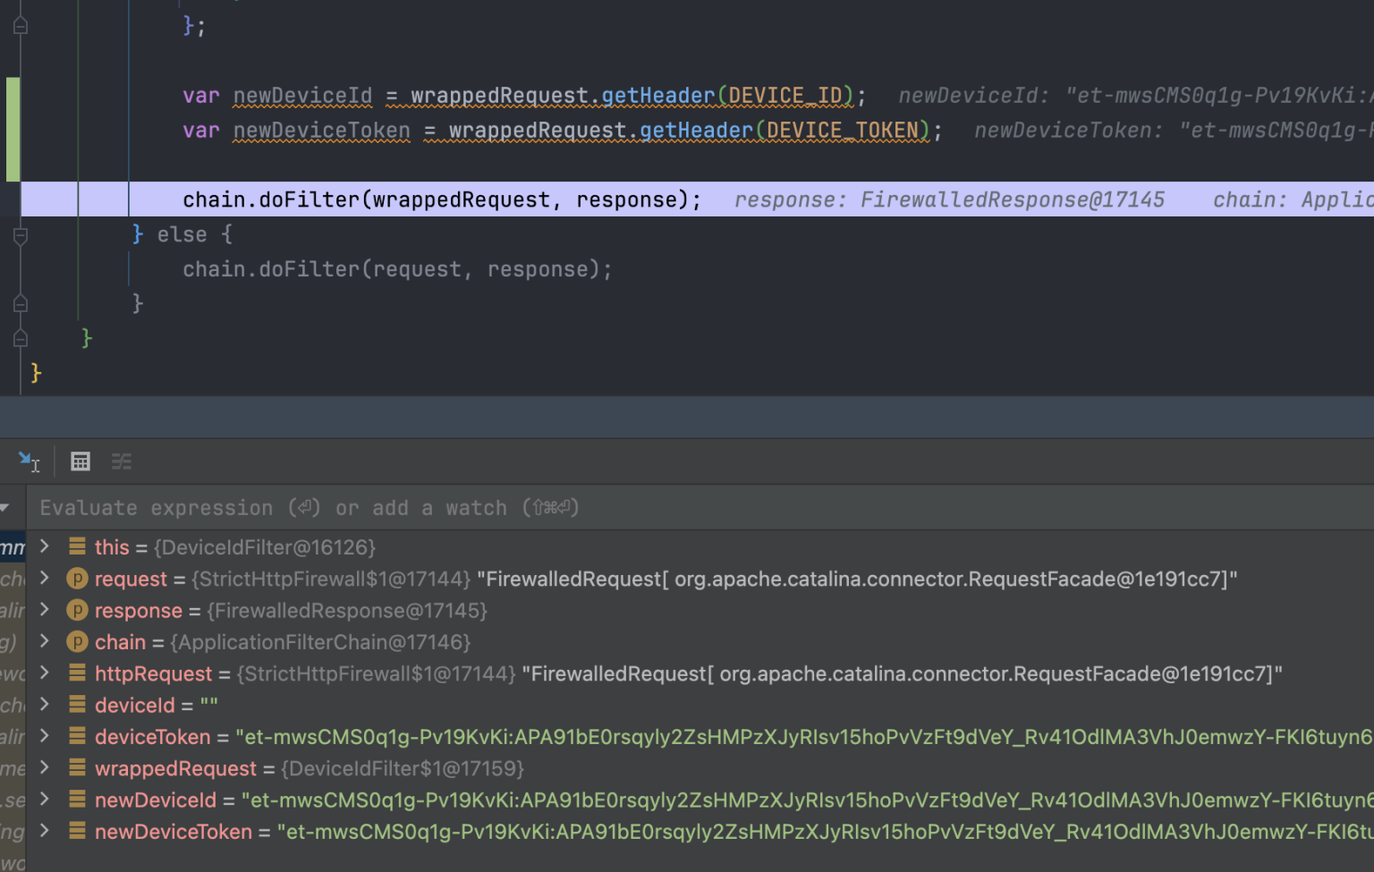This screenshot has width=1374, height=872.
Task: Focus the Evaluate expression input field
Action: point(626,508)
